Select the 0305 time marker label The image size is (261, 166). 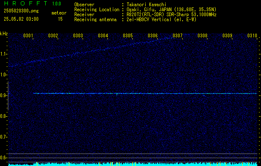tap(128, 35)
